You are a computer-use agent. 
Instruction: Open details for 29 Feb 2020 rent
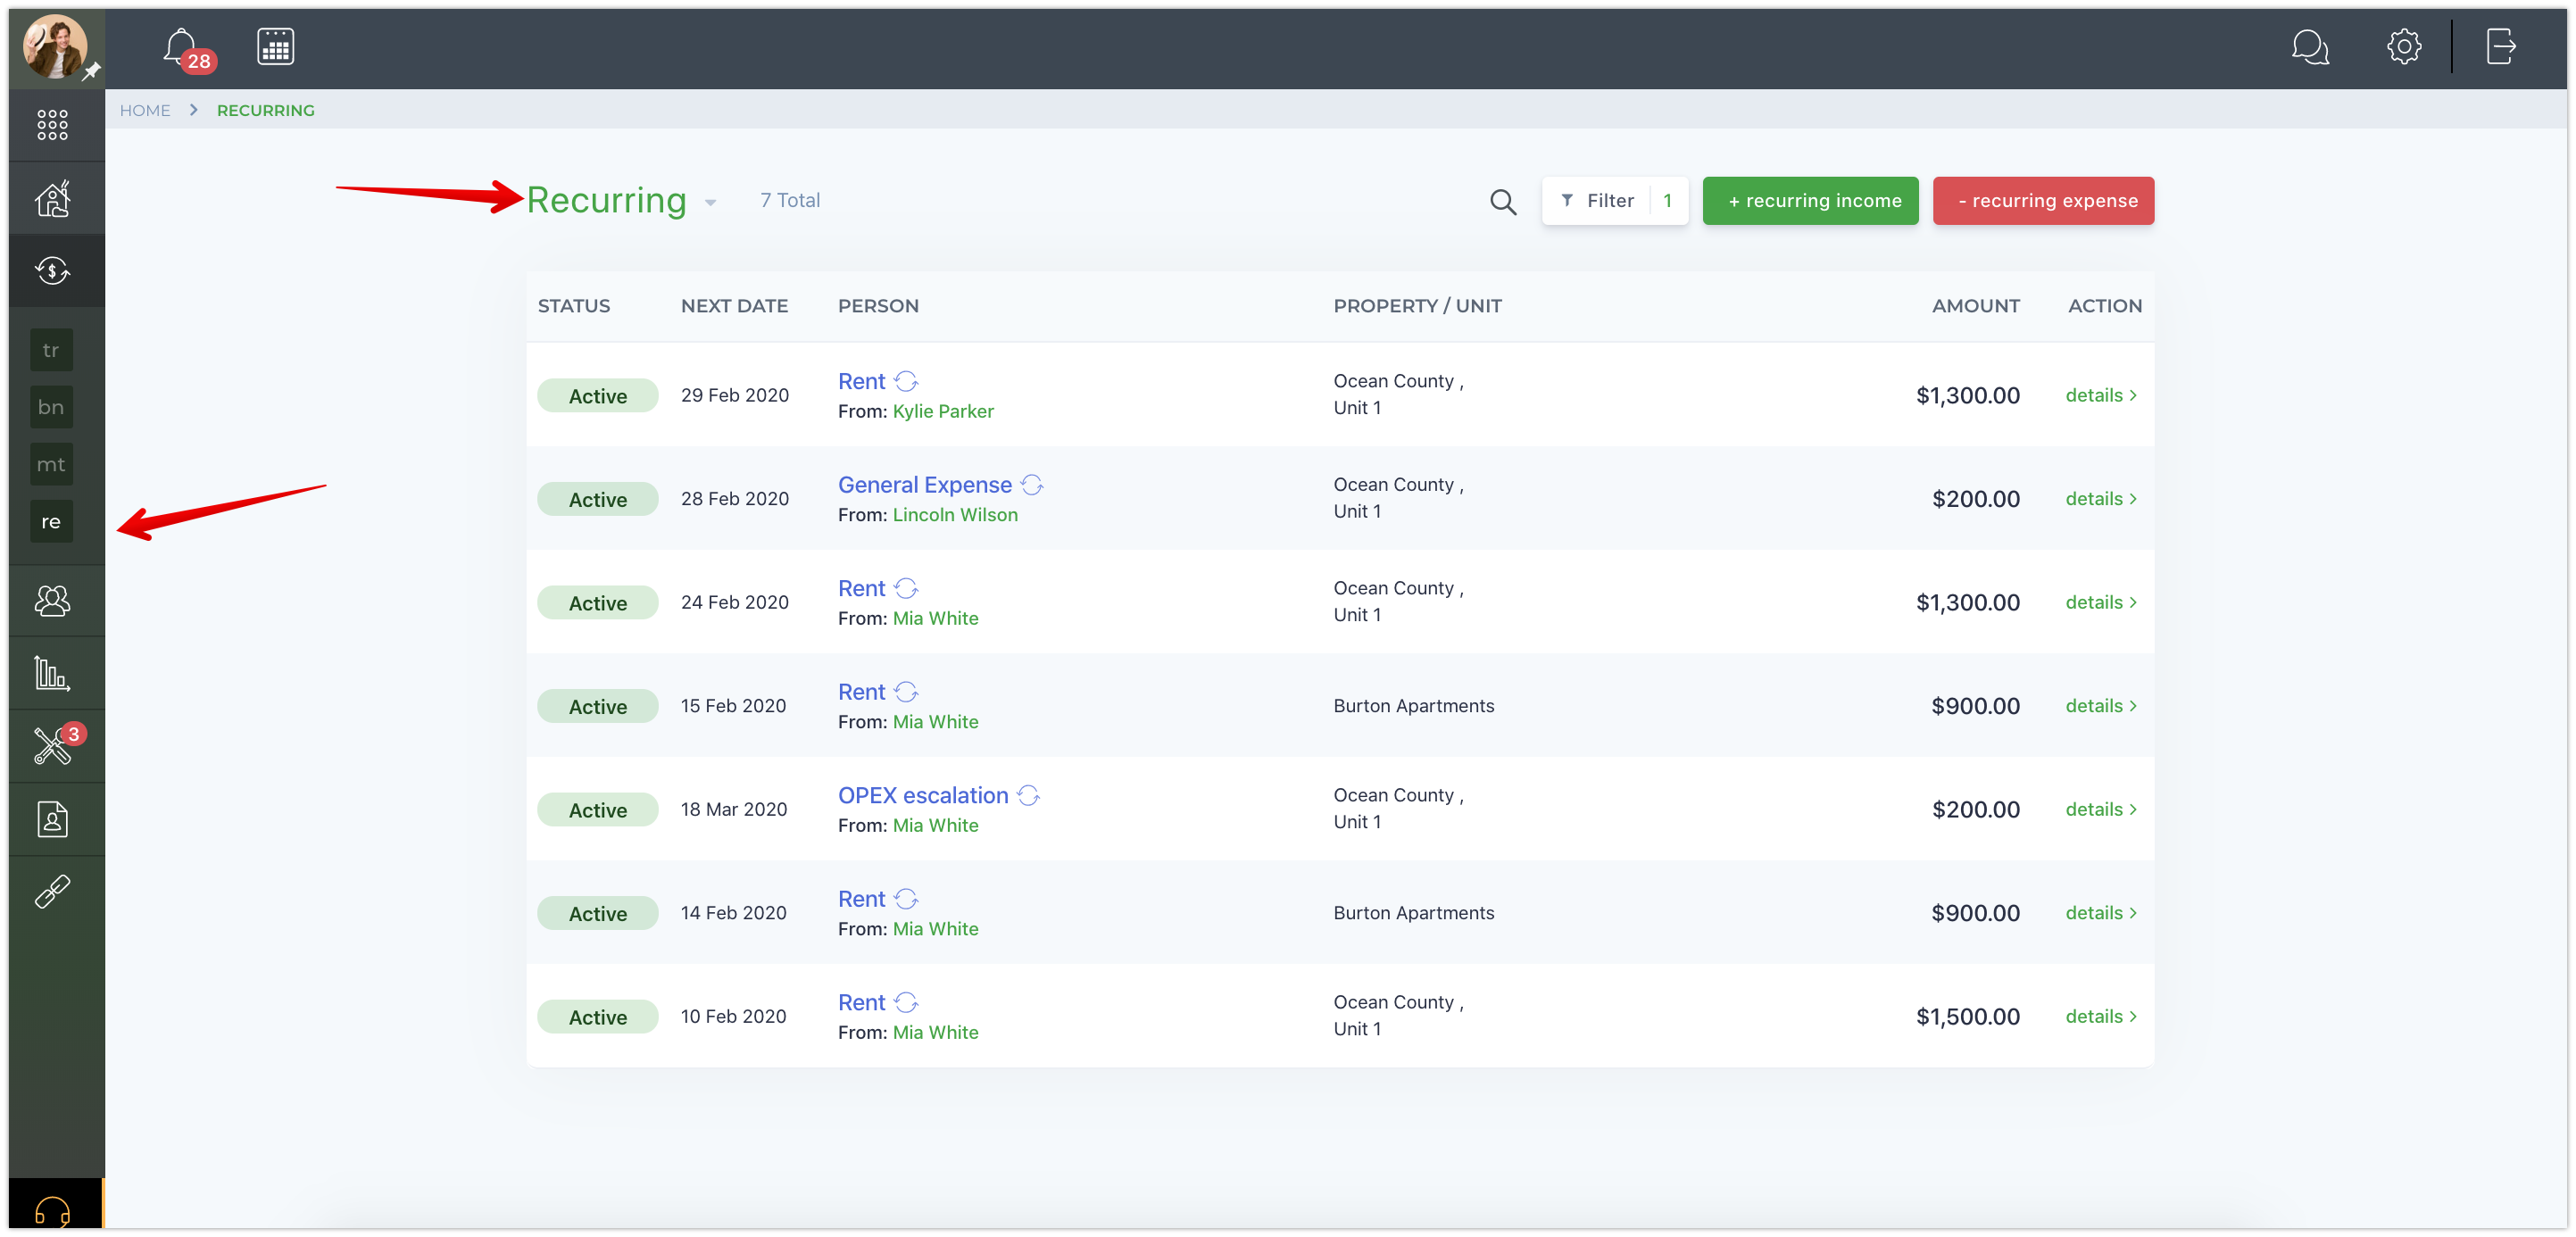tap(2101, 395)
